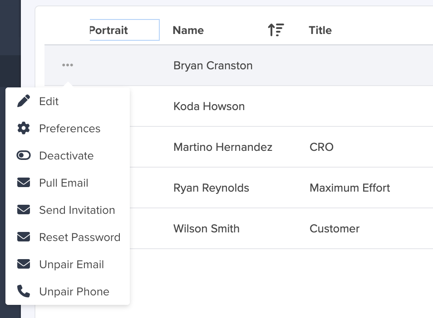433x318 pixels.
Task: Select the Wilson Smith Customer row
Action: tap(281, 228)
